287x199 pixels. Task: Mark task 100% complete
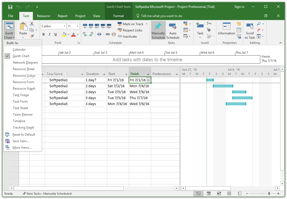point(109,26)
